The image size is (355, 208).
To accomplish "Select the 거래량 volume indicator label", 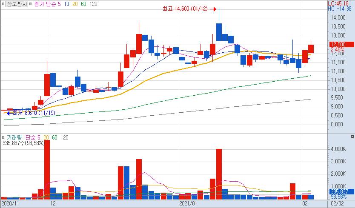I will click(14, 137).
